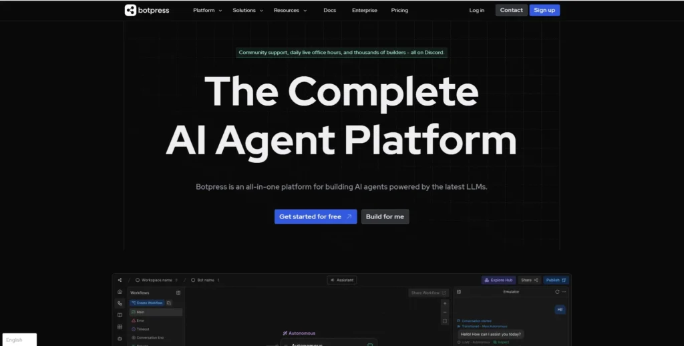Open the Workspace name selector
Image resolution: width=684 pixels, height=346 pixels.
click(156, 280)
